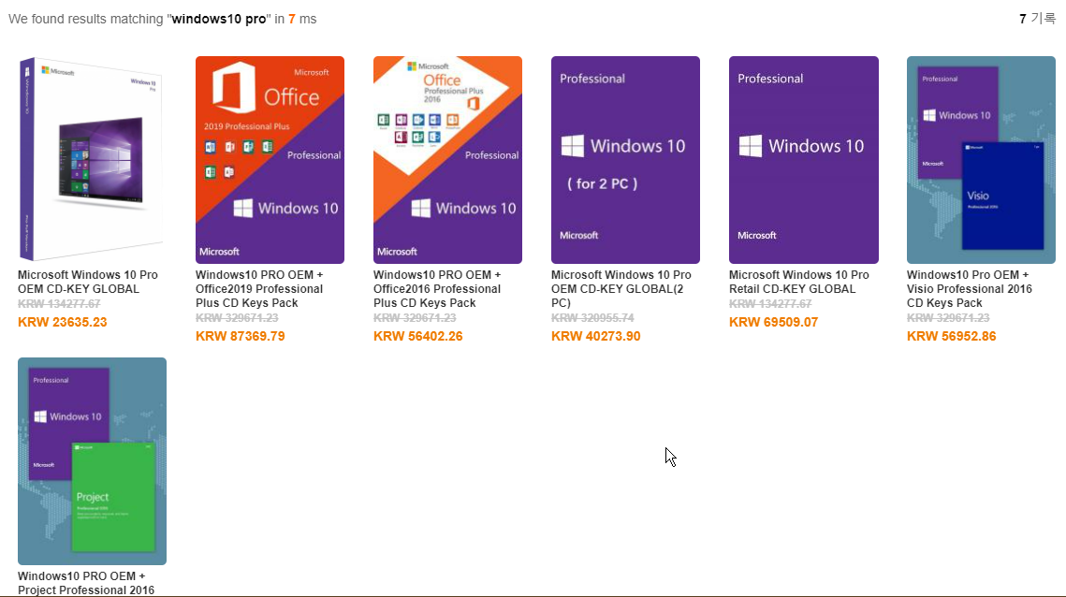Click Visio Professional 2016 CD Keys Pack title
The width and height of the screenshot is (1066, 597).
click(x=970, y=289)
